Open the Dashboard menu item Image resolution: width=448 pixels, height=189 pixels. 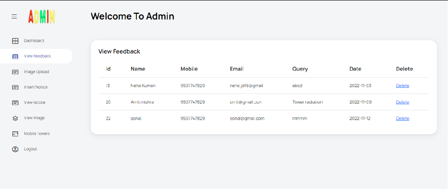coord(34,41)
